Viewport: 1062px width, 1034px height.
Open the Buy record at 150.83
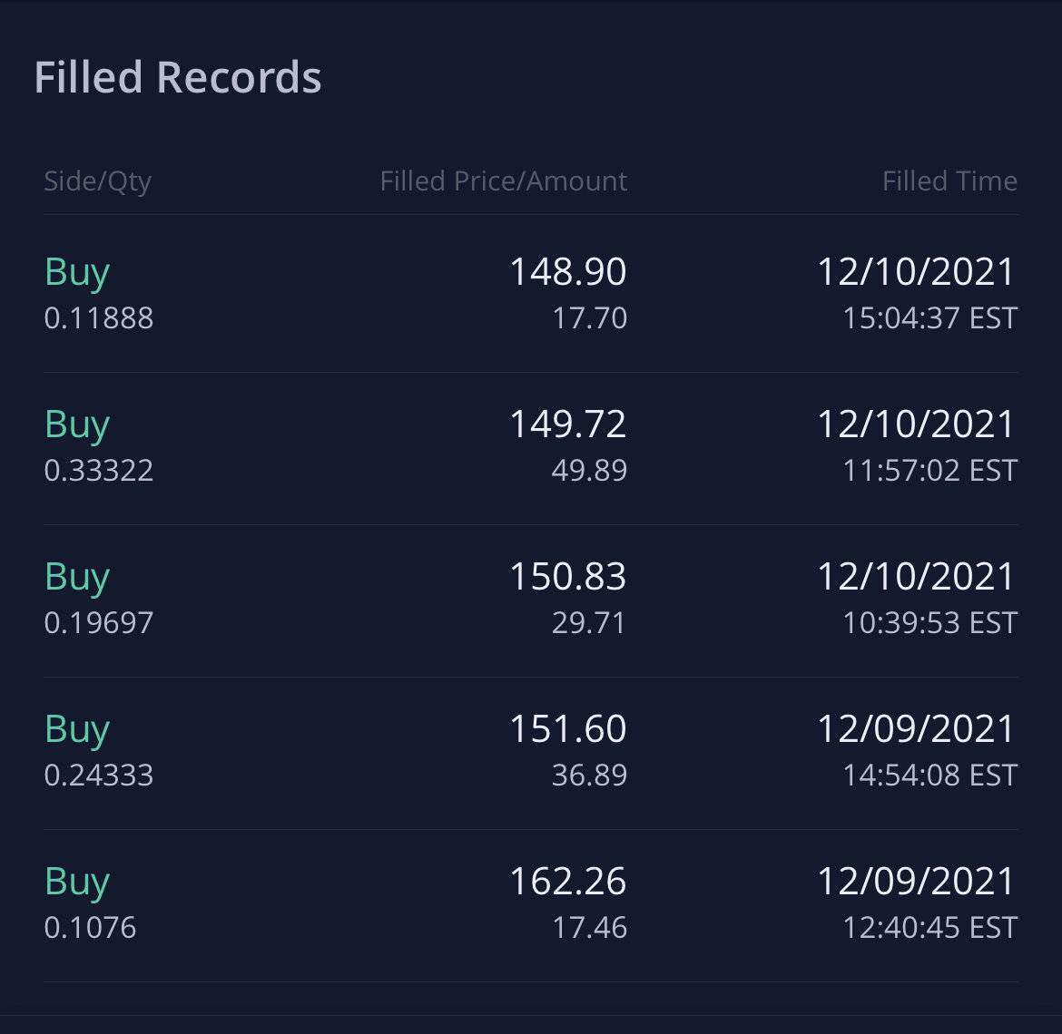[531, 601]
